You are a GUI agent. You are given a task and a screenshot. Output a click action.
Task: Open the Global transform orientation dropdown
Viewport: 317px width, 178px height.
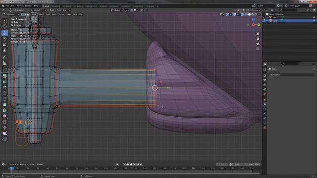117,10
